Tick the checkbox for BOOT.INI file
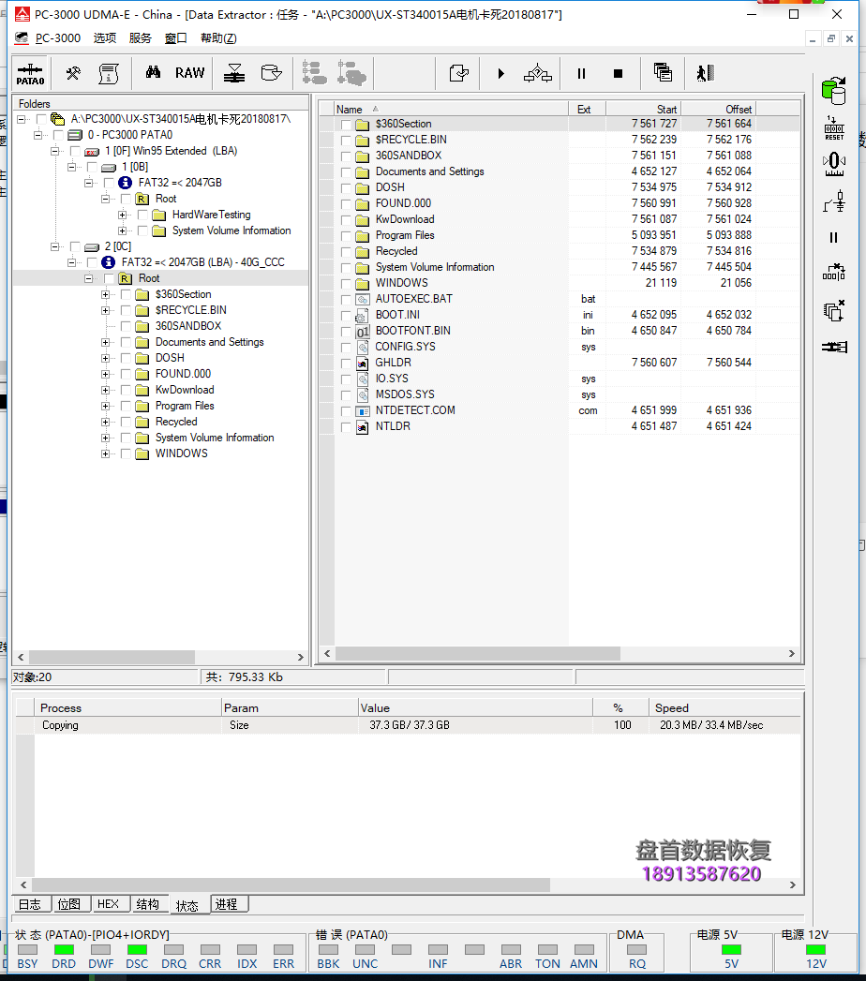Image resolution: width=866 pixels, height=981 pixels. (x=347, y=315)
